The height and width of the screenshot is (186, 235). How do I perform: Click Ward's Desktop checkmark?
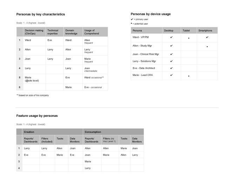(x=171, y=37)
